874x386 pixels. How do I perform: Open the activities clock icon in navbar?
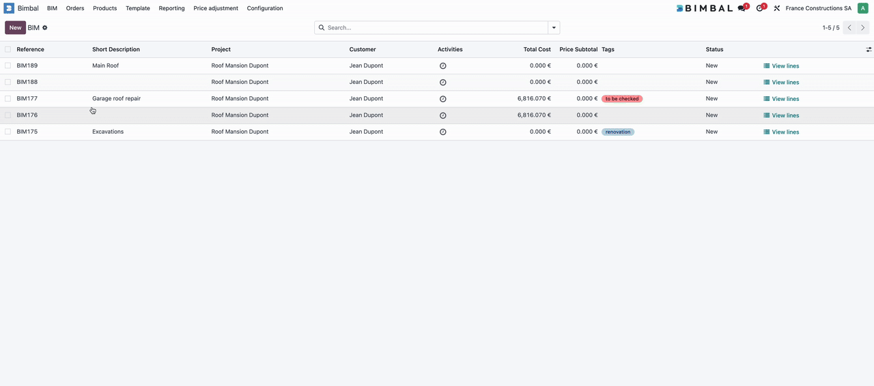(x=760, y=8)
